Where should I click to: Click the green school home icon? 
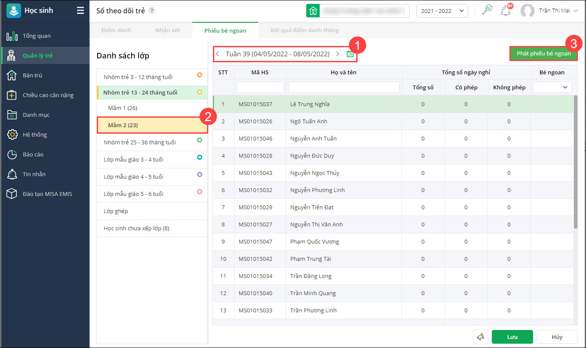(313, 11)
